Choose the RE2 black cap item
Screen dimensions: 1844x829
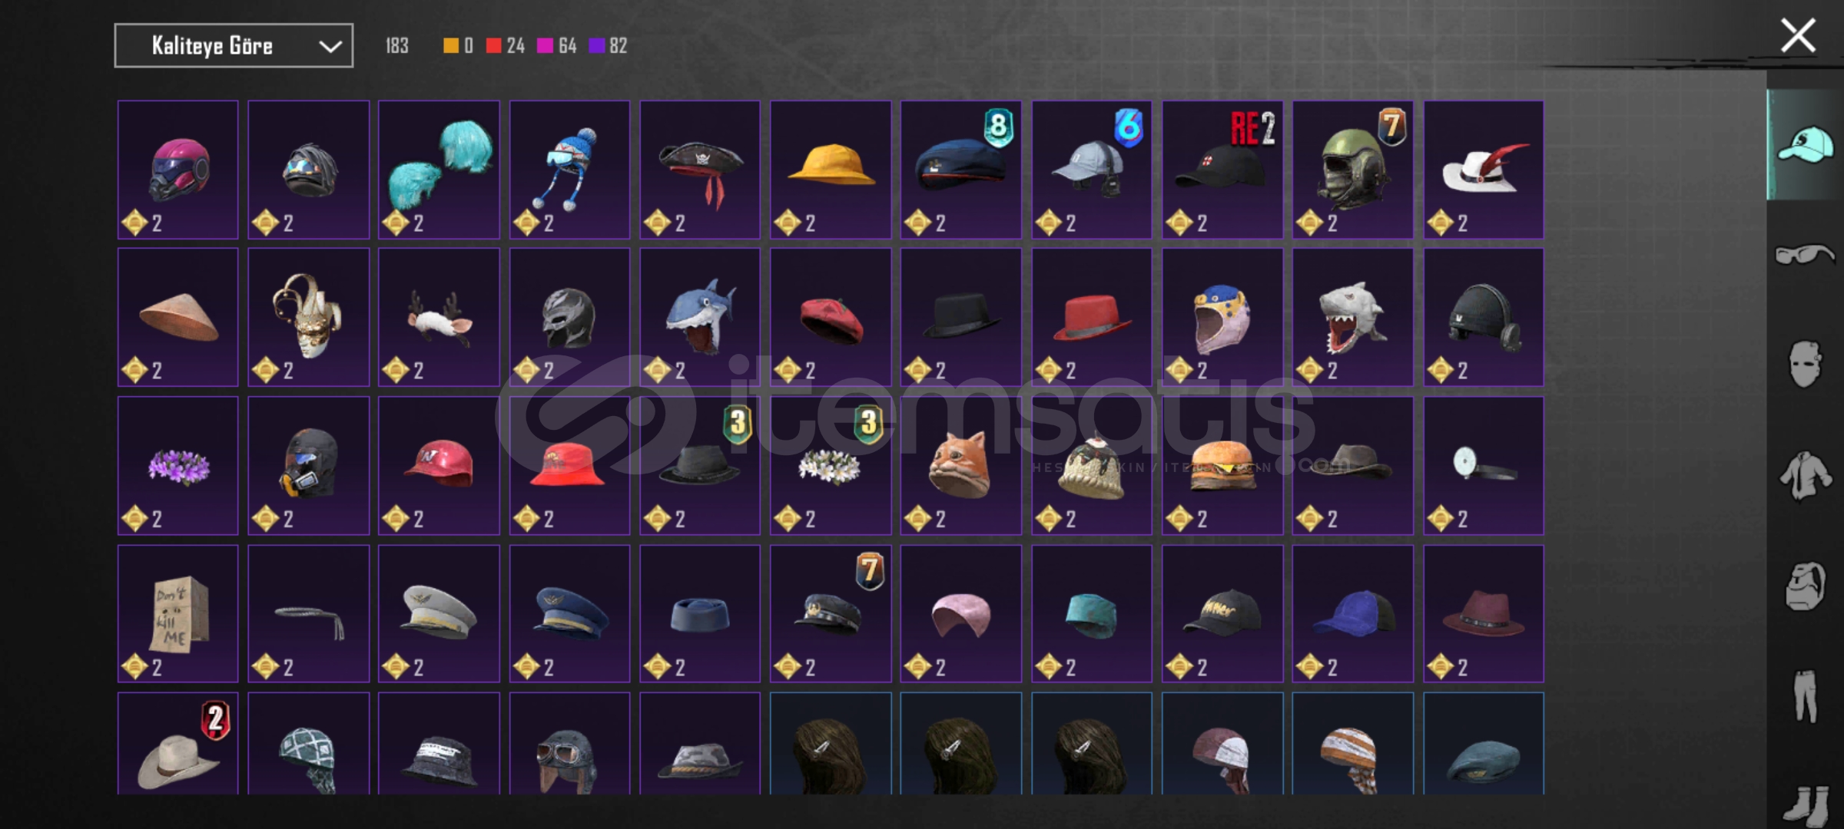coord(1222,170)
